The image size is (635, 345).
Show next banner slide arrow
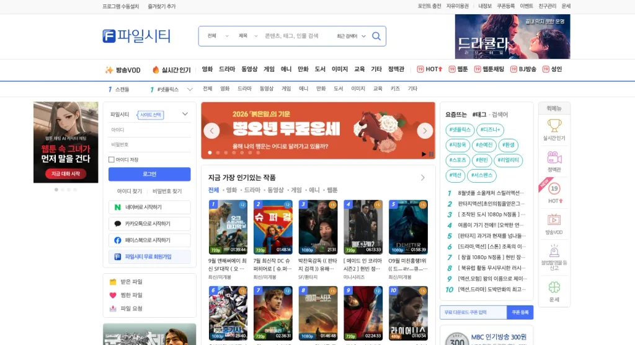pos(425,131)
